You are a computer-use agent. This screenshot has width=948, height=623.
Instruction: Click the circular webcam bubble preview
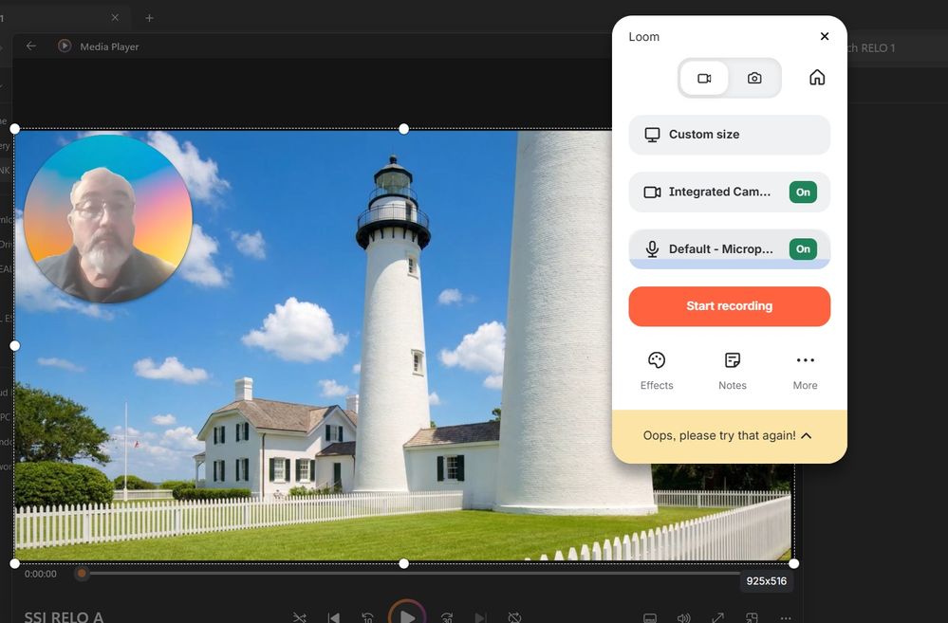(108, 218)
